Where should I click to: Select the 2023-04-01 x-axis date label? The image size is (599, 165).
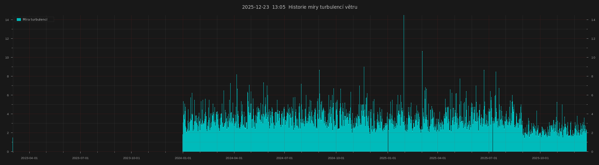point(29,158)
